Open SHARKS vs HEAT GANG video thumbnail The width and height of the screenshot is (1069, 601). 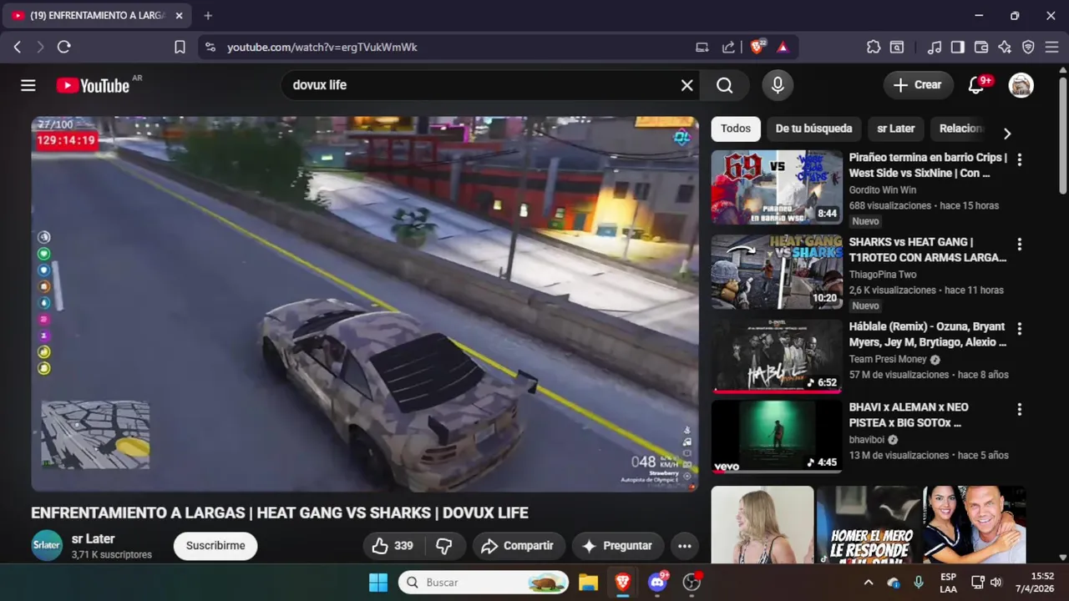[777, 272]
